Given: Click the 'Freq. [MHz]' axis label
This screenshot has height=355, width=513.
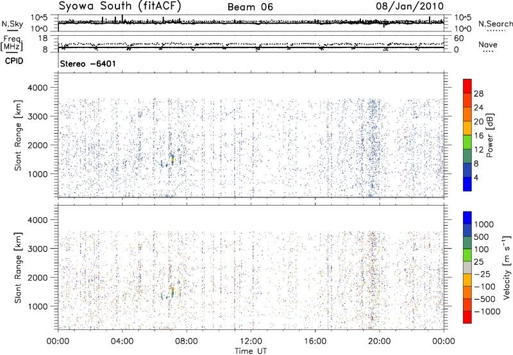Looking at the screenshot, I should [x=12, y=44].
